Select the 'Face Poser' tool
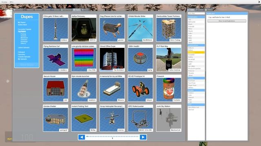Screen dimensions: 261x146 [x=196, y=83]
